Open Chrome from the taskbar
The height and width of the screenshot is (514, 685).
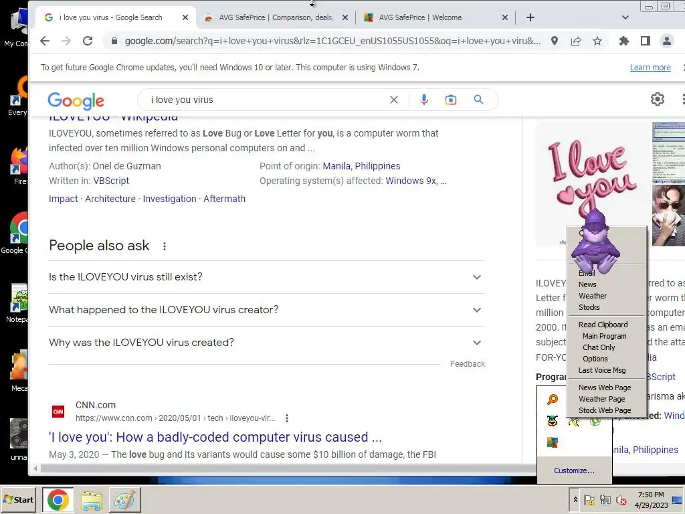[x=58, y=499]
